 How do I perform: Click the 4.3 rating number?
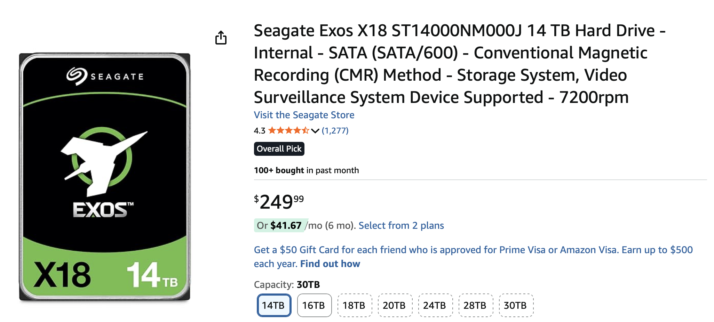pyautogui.click(x=259, y=131)
